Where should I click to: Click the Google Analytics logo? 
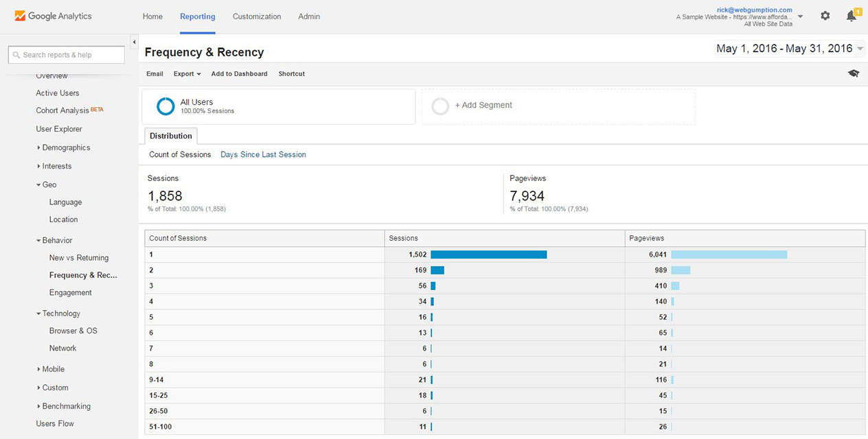click(x=53, y=16)
